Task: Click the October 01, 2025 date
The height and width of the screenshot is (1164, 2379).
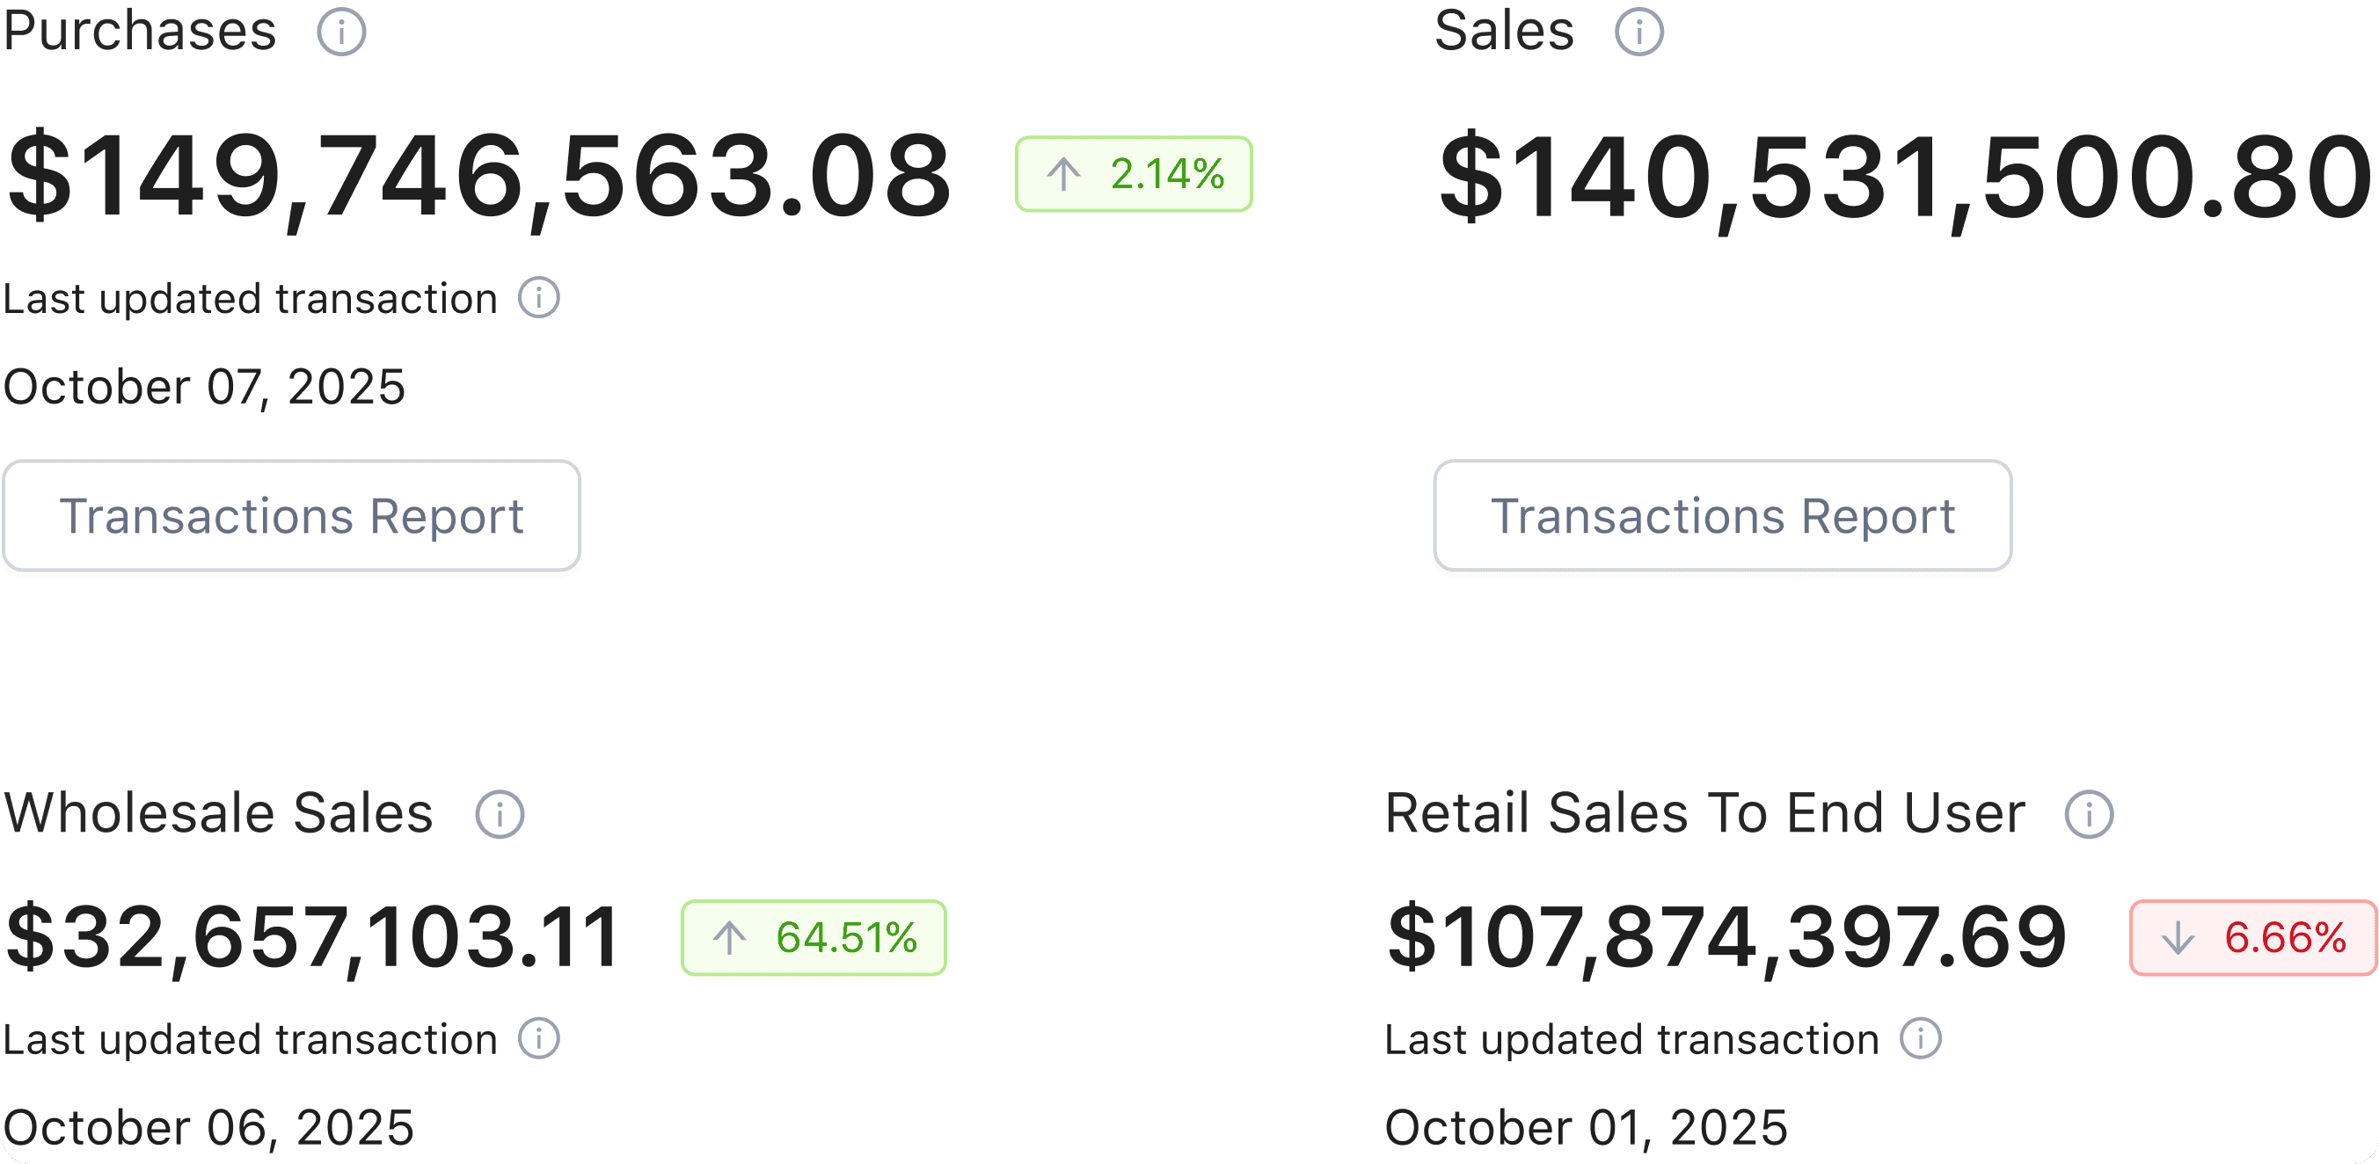Action: (x=1586, y=1127)
